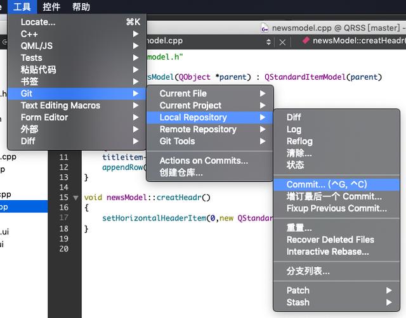406x318 pixels.
Task: Open the Form Editor submenu
Action: (x=77, y=117)
